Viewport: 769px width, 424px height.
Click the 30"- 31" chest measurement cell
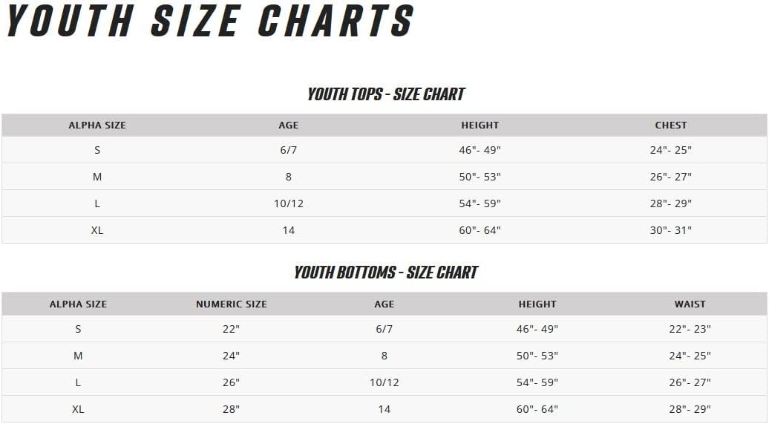671,230
